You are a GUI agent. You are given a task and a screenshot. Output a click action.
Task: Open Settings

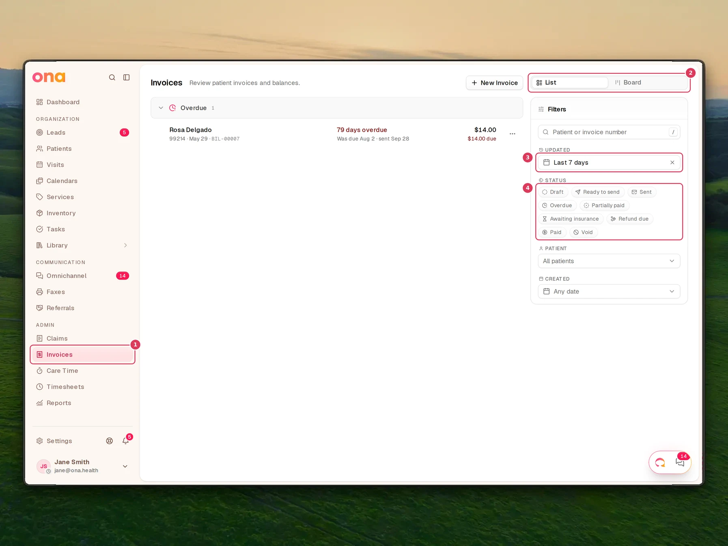point(54,441)
